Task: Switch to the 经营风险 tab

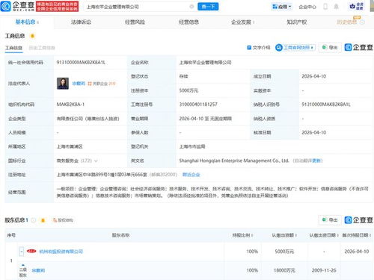Action: (x=135, y=22)
